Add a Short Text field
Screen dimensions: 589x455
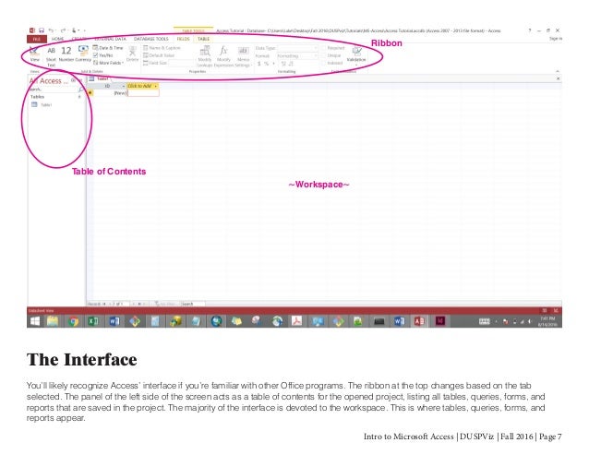click(x=51, y=56)
